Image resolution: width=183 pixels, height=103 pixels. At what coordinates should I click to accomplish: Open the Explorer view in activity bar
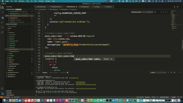click(x=2, y=7)
